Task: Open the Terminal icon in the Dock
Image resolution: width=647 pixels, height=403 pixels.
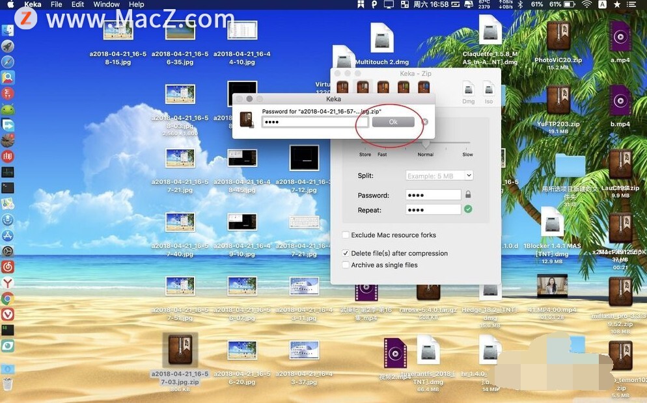Action: (8, 188)
